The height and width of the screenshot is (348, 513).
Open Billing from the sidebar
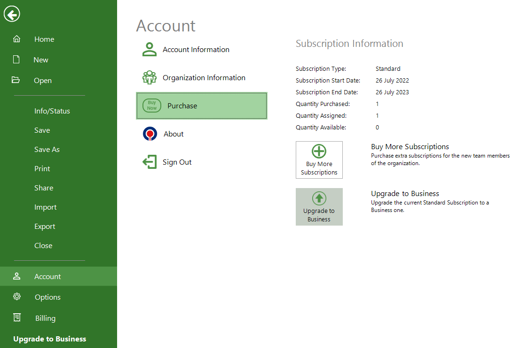[59, 318]
